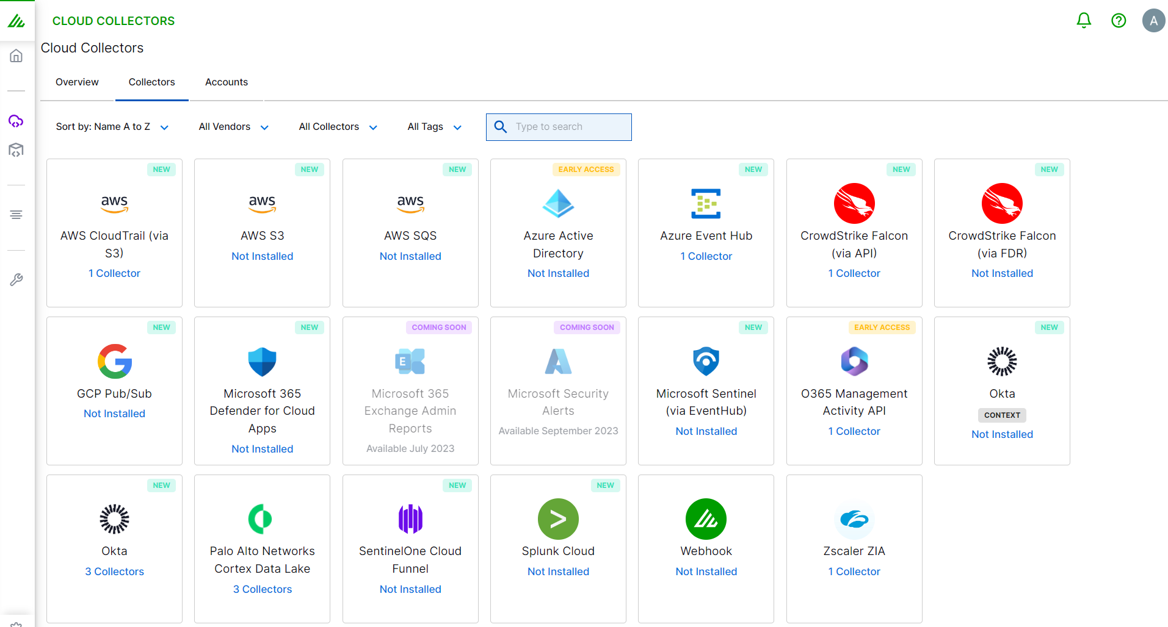
Task: Click the CLOUD COLLECTORS breadcrumb title
Action: point(114,21)
